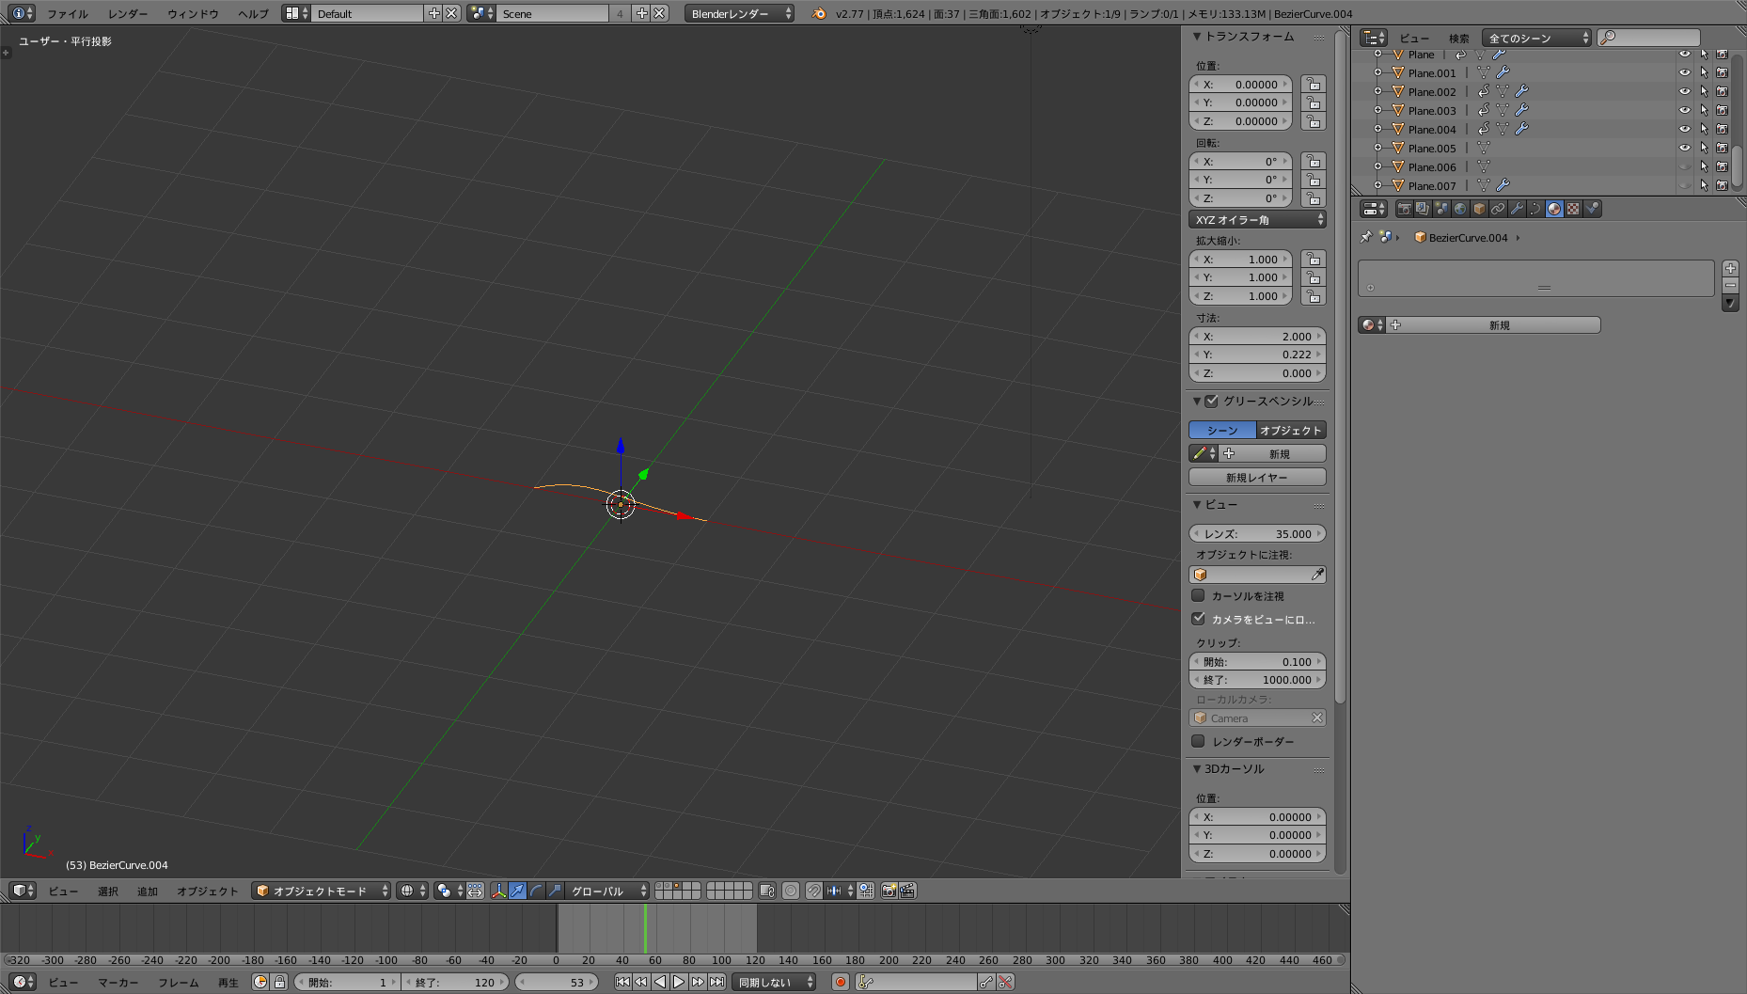Toggle the location X lock icon
The width and height of the screenshot is (1747, 994).
1314,85
